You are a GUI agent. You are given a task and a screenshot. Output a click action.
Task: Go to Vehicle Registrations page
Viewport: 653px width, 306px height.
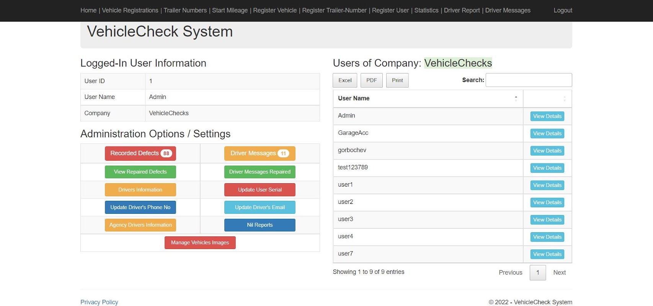(130, 10)
